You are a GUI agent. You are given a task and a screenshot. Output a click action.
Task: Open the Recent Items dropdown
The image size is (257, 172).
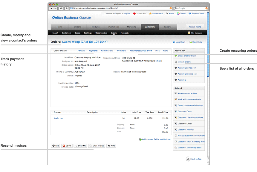point(195,27)
